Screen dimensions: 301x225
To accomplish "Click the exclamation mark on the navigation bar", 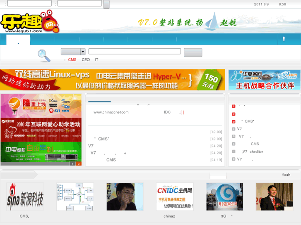I will 284,39.
